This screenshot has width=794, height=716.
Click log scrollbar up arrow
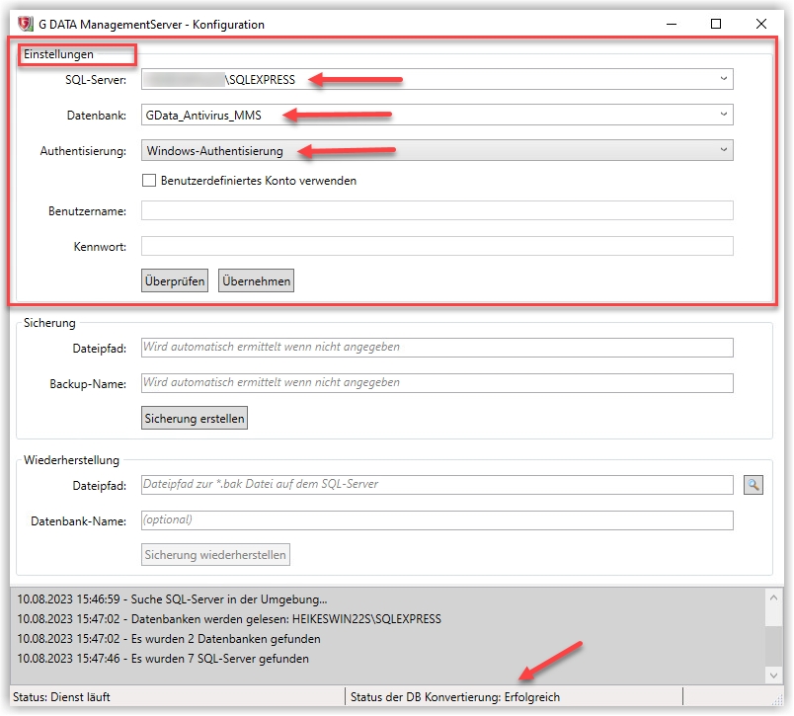[x=773, y=598]
